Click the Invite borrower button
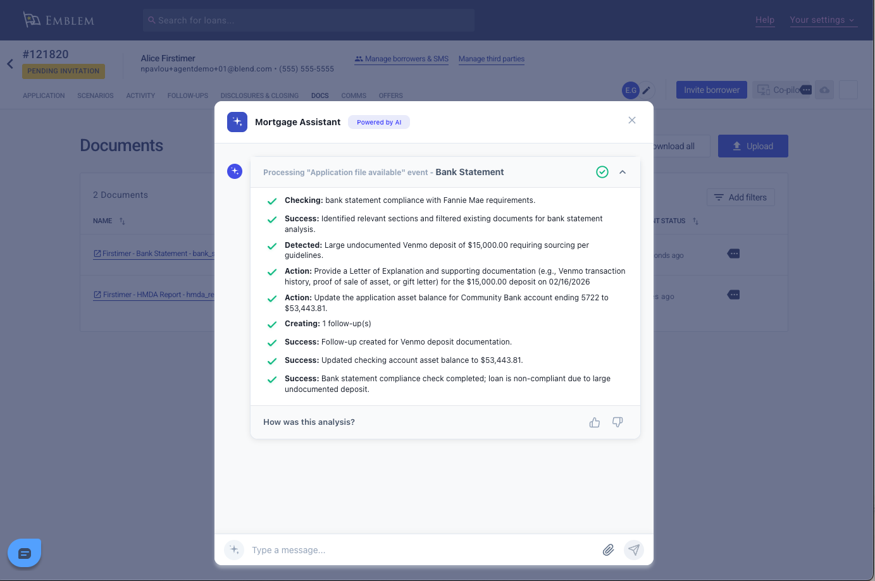The width and height of the screenshot is (875, 581). pos(712,90)
